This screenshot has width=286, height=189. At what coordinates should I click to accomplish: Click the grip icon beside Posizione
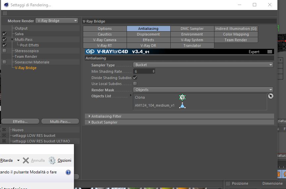point(228,183)
